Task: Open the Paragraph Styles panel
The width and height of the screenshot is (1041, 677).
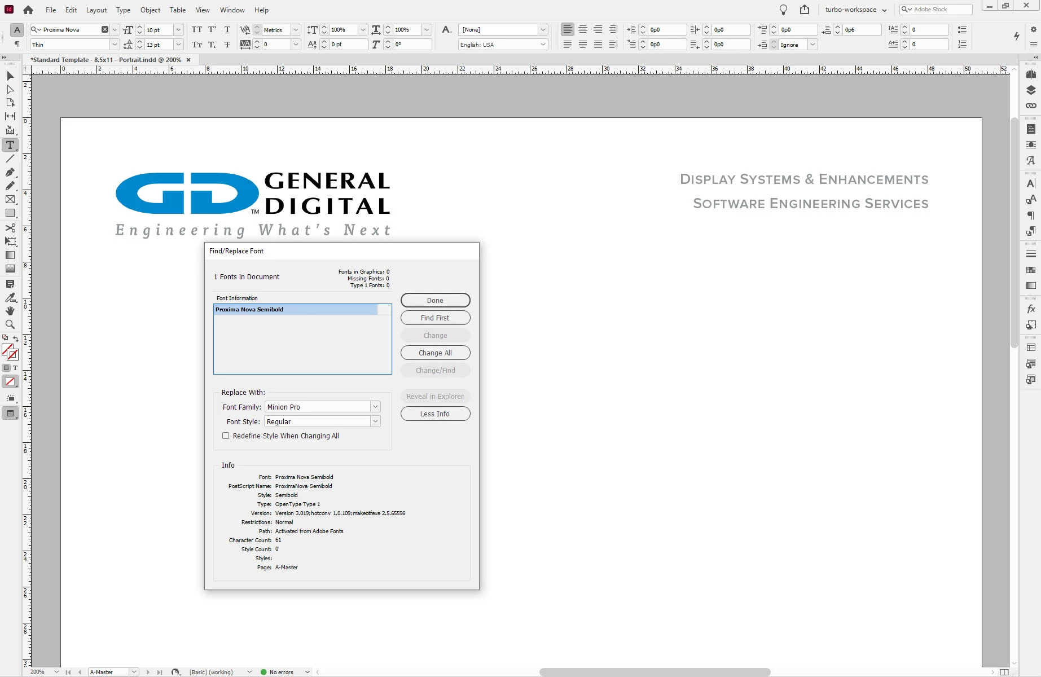Action: point(1031,231)
